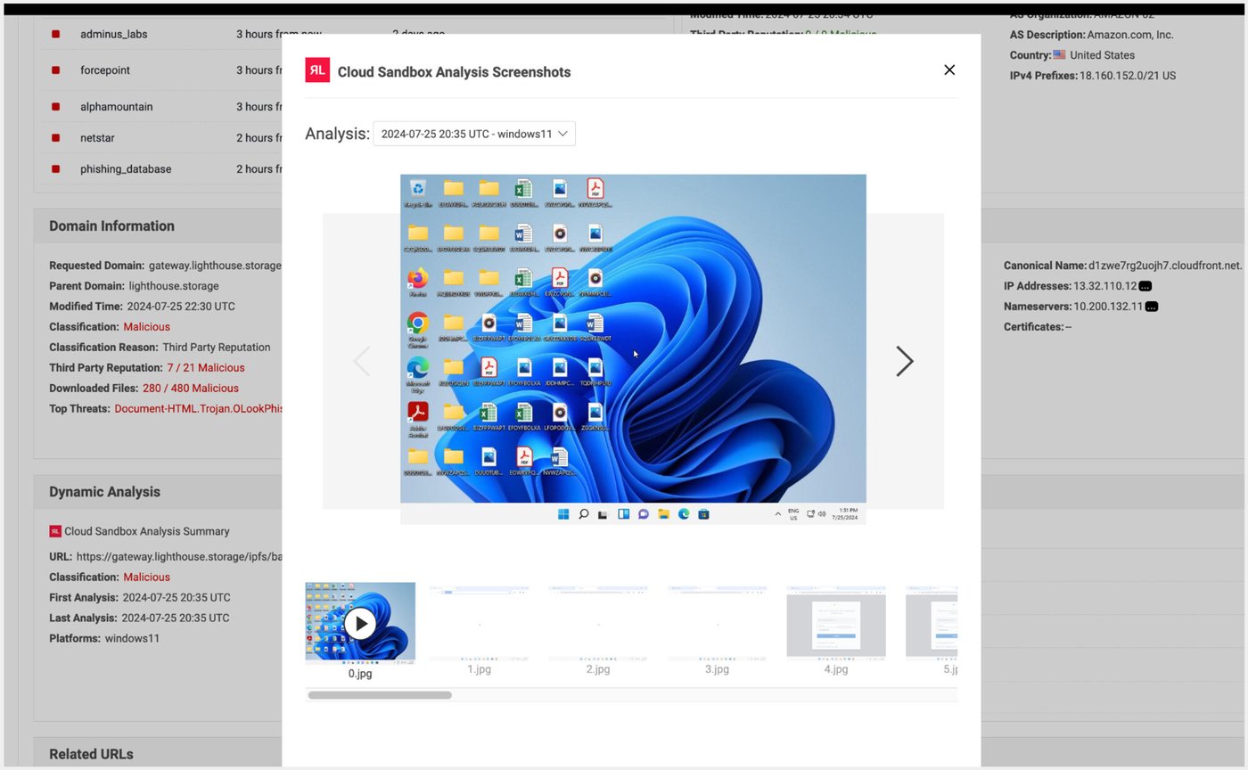Click the AS Description Amazon.com, Inc. value
1248x770 pixels.
pyautogui.click(x=1130, y=35)
